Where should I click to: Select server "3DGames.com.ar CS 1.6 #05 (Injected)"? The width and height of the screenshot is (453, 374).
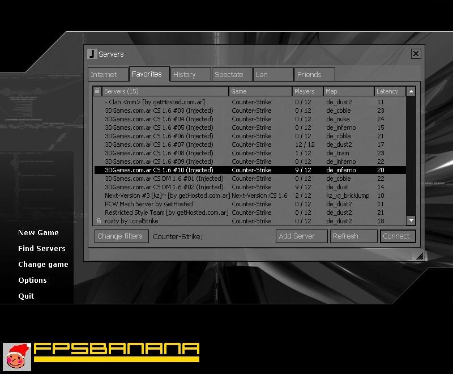click(x=250, y=127)
